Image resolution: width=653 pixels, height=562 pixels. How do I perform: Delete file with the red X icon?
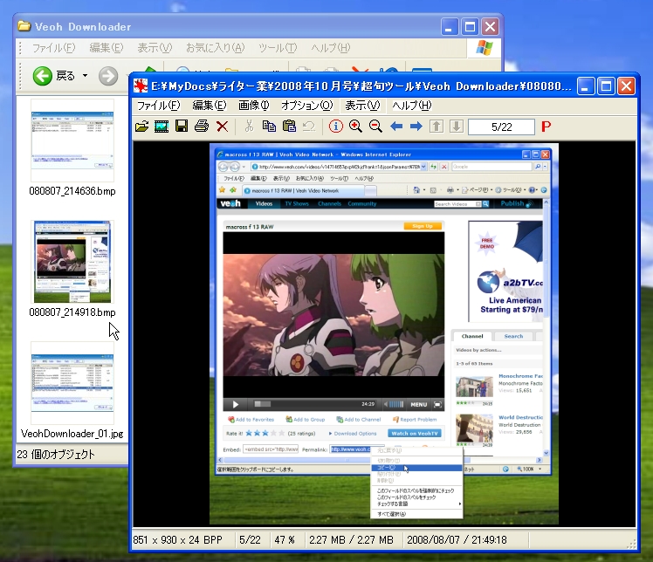coord(223,127)
